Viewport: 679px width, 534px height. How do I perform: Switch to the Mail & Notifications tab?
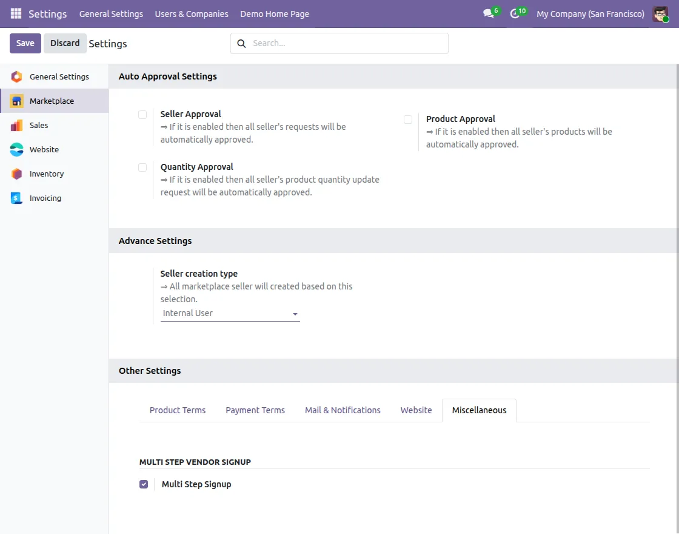click(x=343, y=410)
